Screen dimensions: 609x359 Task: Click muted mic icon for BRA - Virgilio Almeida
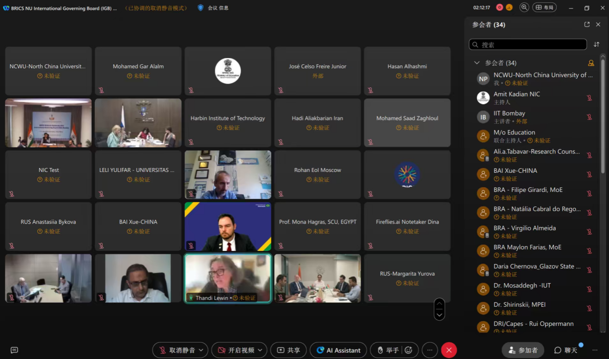point(589,232)
